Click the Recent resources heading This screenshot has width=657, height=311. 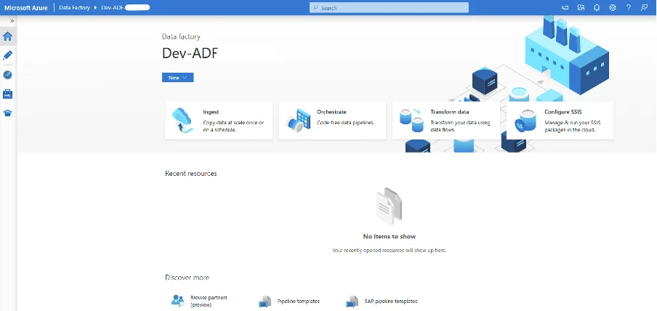[x=191, y=174]
